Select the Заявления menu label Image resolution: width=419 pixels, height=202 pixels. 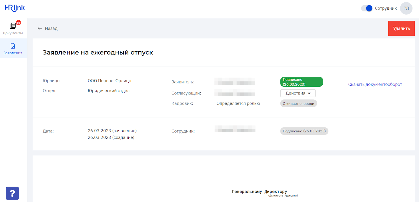click(x=13, y=53)
